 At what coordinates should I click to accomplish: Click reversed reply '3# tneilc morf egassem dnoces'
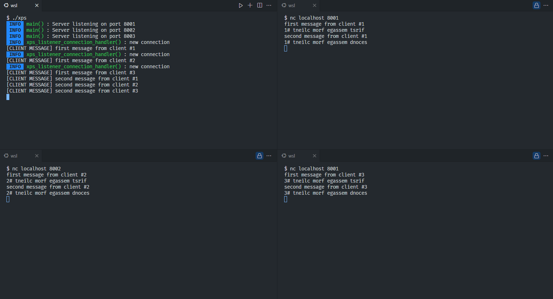point(326,193)
